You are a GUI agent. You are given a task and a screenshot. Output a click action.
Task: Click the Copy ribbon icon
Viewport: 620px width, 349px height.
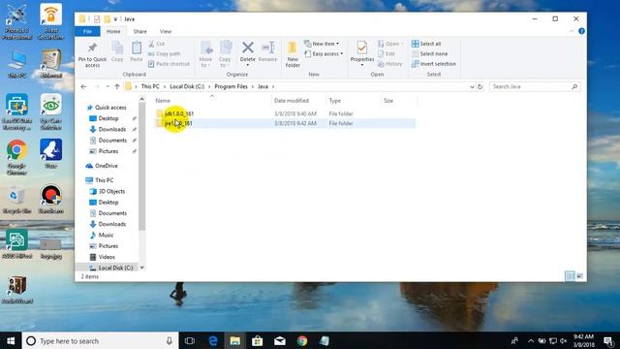117,51
